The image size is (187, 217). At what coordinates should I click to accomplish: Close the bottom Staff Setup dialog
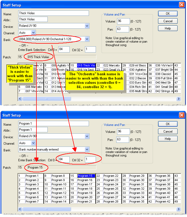click(x=181, y=115)
